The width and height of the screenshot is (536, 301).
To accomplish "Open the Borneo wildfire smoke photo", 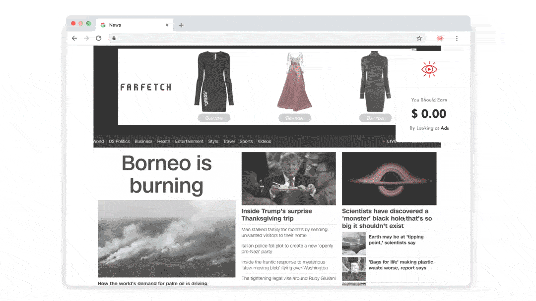I will pyautogui.click(x=166, y=239).
